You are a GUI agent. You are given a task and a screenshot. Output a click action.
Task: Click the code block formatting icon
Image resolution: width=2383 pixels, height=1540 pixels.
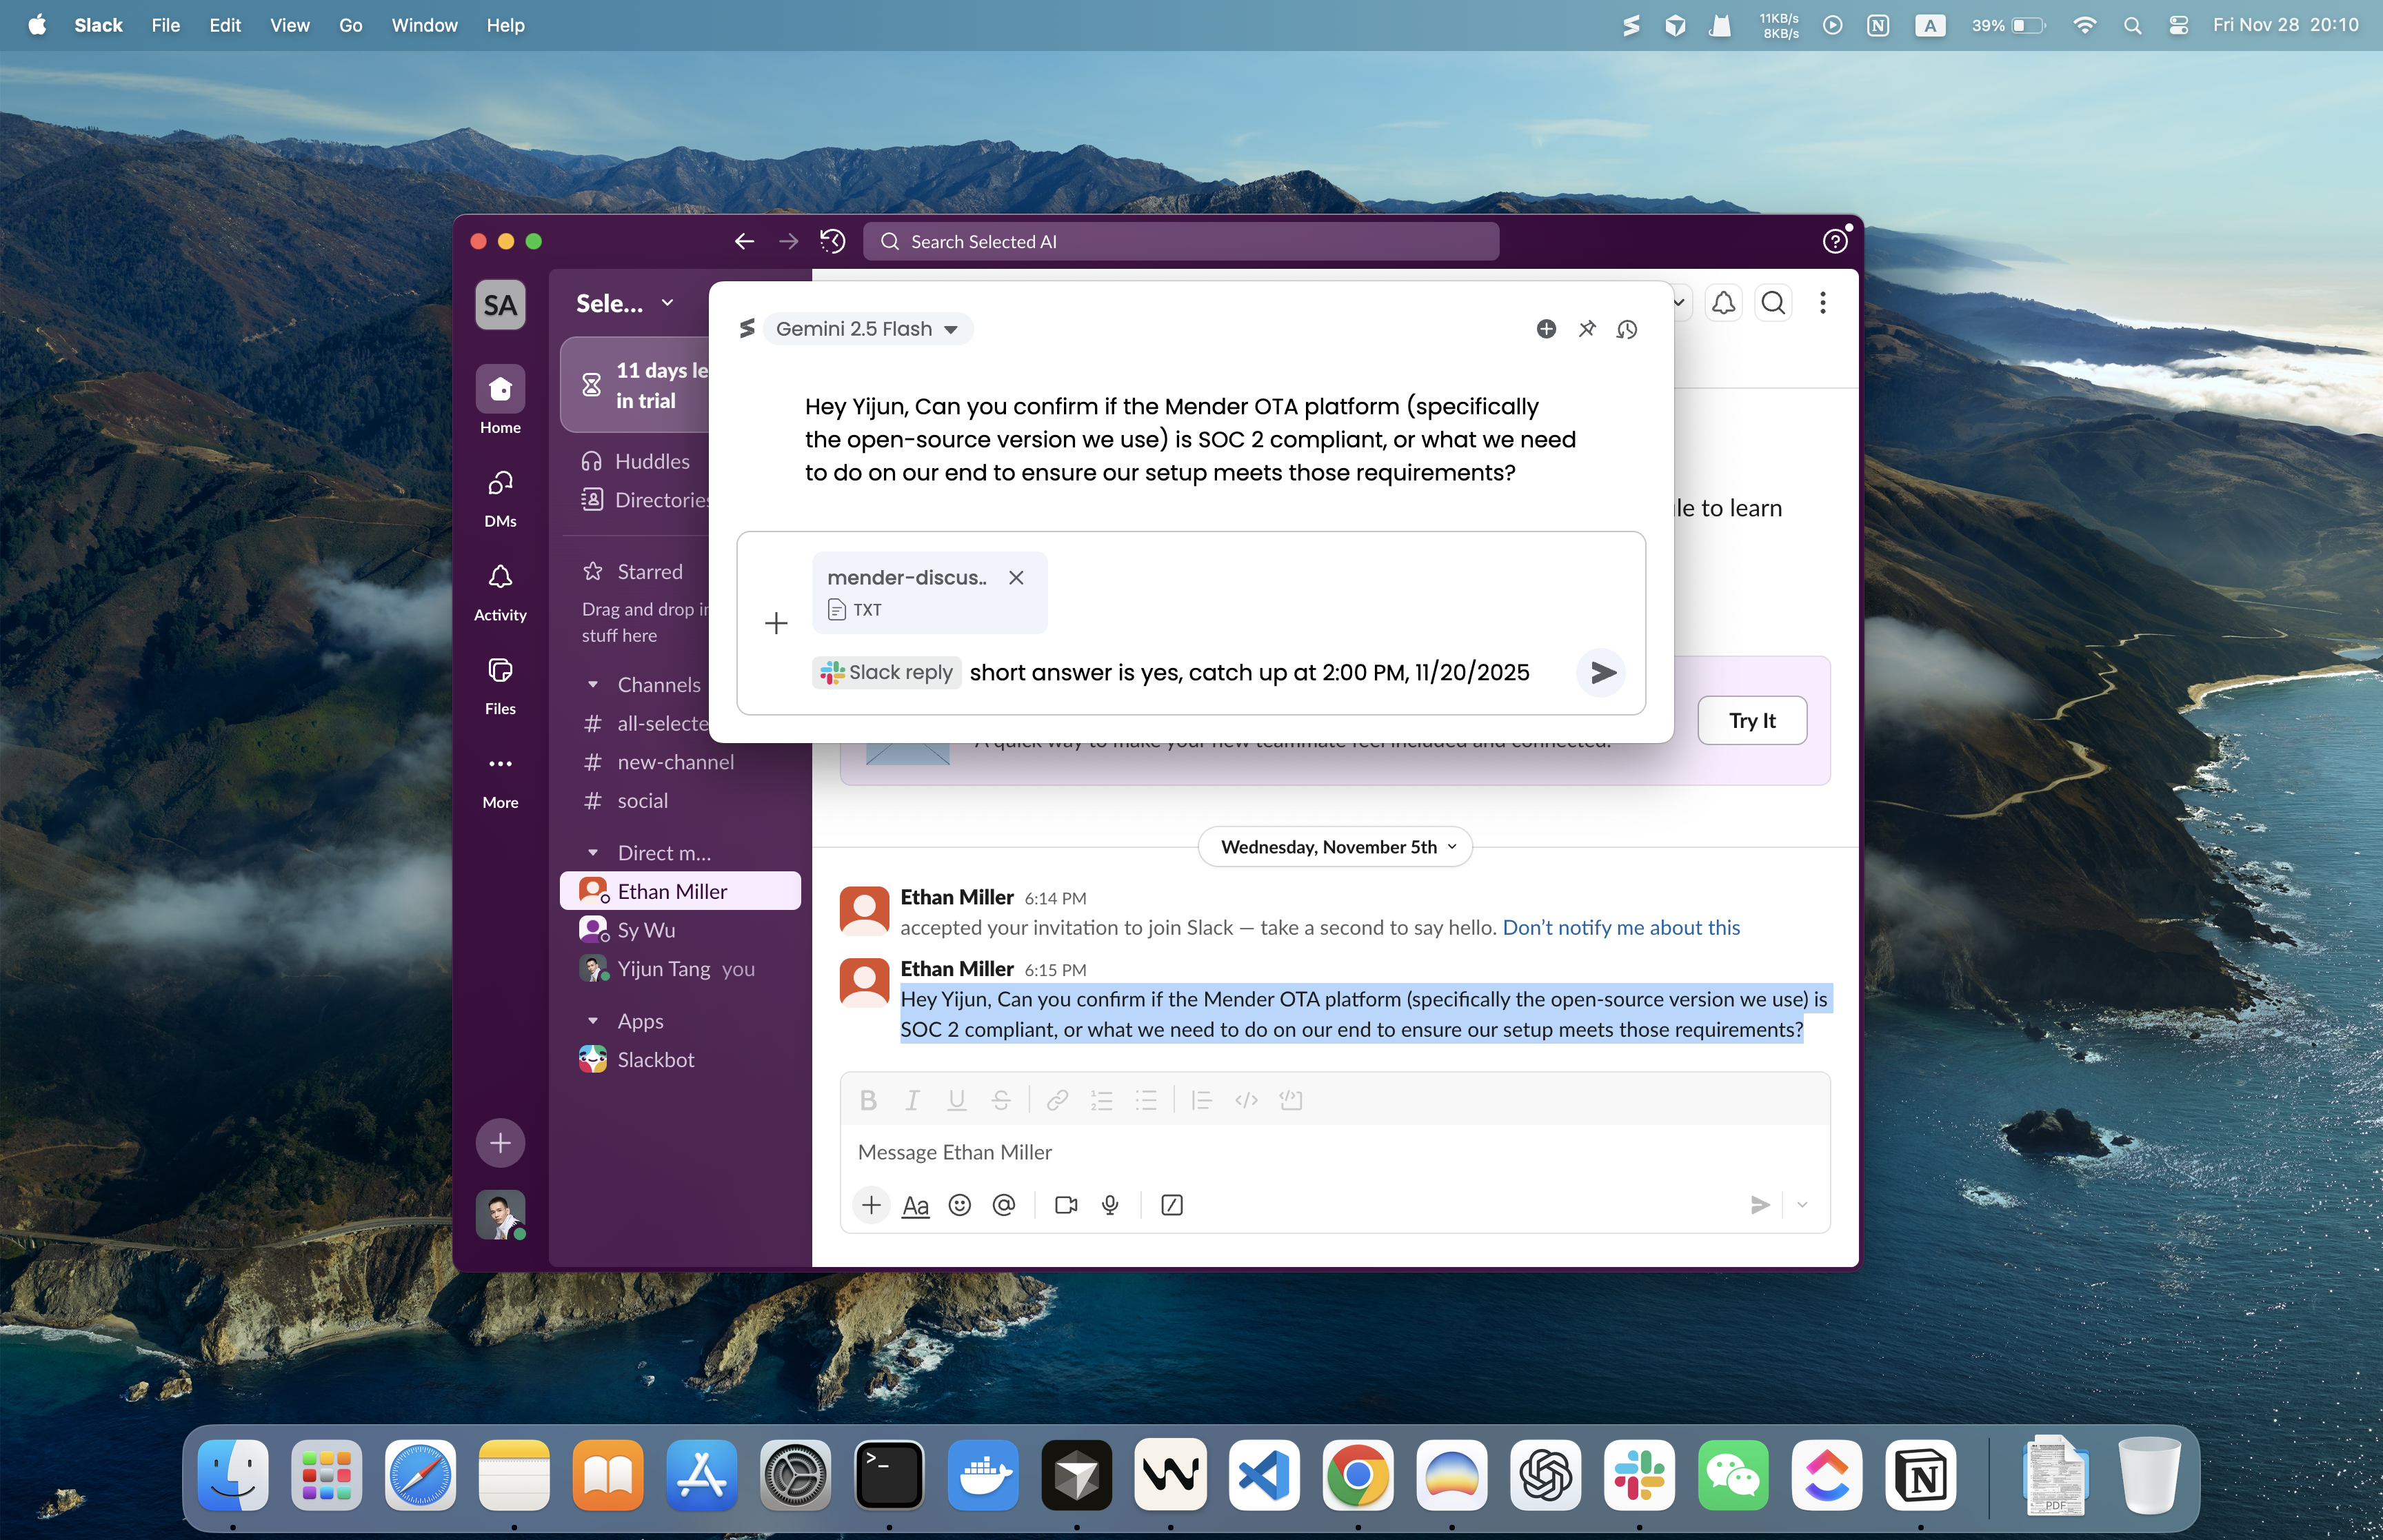coord(1290,1100)
